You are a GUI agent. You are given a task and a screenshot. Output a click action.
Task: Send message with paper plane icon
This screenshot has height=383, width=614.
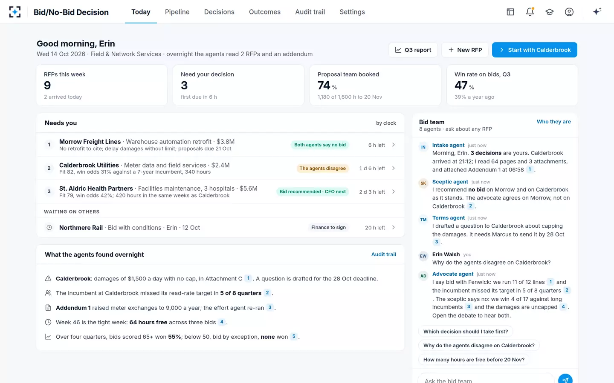(565, 380)
